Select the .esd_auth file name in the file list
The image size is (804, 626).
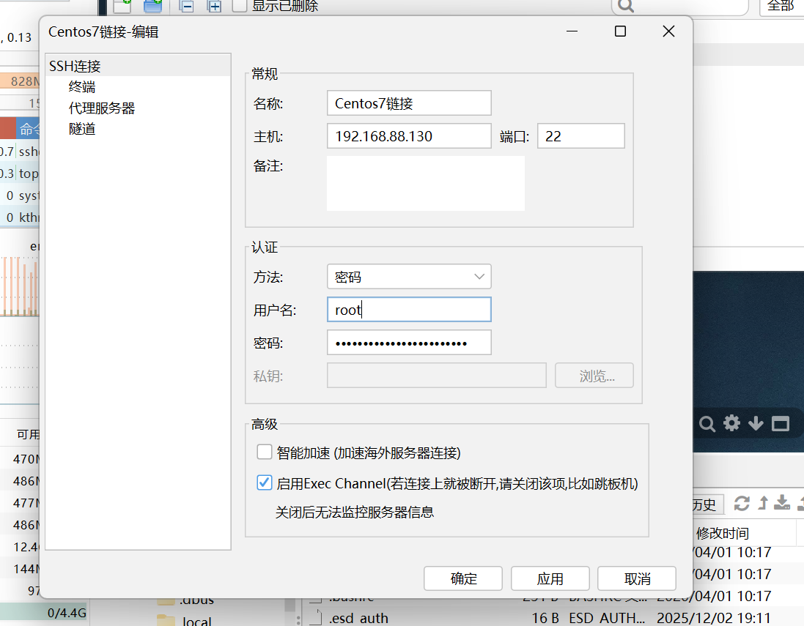(358, 618)
